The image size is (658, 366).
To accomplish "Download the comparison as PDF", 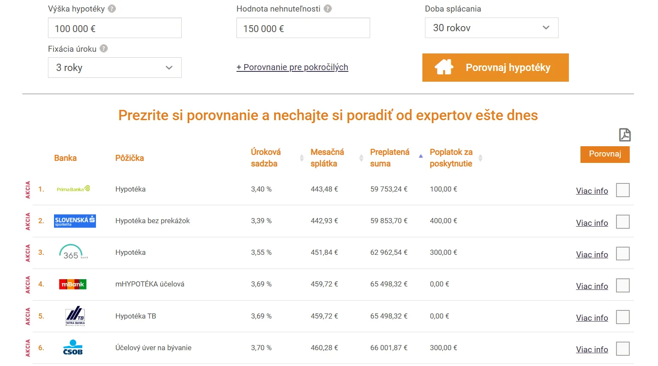I will click(625, 135).
